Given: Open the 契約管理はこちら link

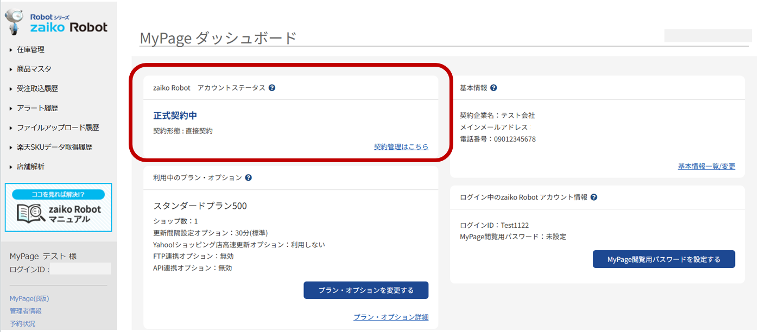Looking at the screenshot, I should click(x=401, y=147).
